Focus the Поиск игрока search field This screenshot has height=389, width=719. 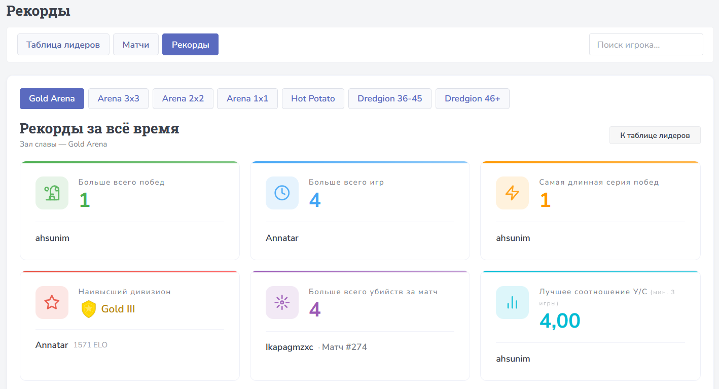pyautogui.click(x=645, y=45)
